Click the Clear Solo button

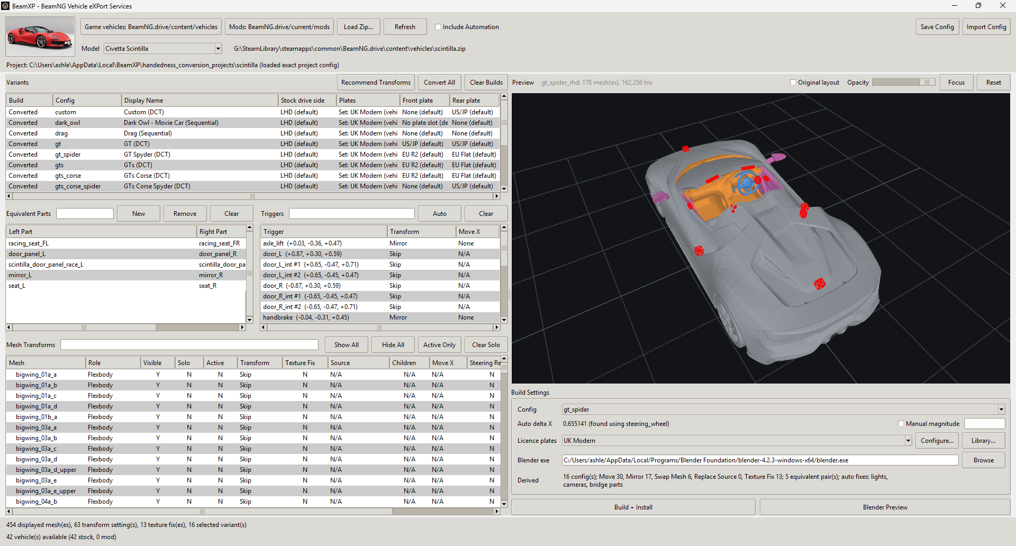tap(486, 345)
